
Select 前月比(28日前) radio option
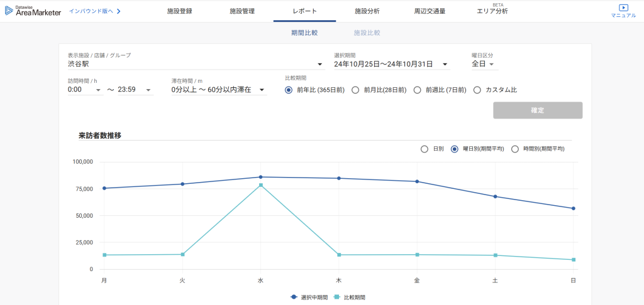click(x=355, y=90)
